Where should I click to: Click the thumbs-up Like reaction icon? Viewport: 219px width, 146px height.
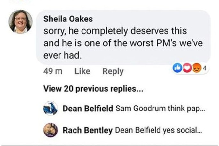(x=177, y=68)
